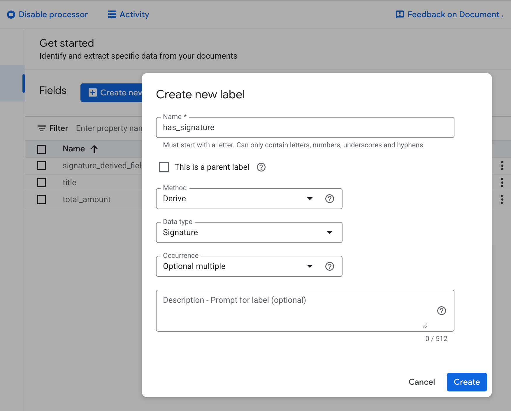This screenshot has height=411, width=511.
Task: Click the Filter icon above the fields table
Action: coord(41,128)
